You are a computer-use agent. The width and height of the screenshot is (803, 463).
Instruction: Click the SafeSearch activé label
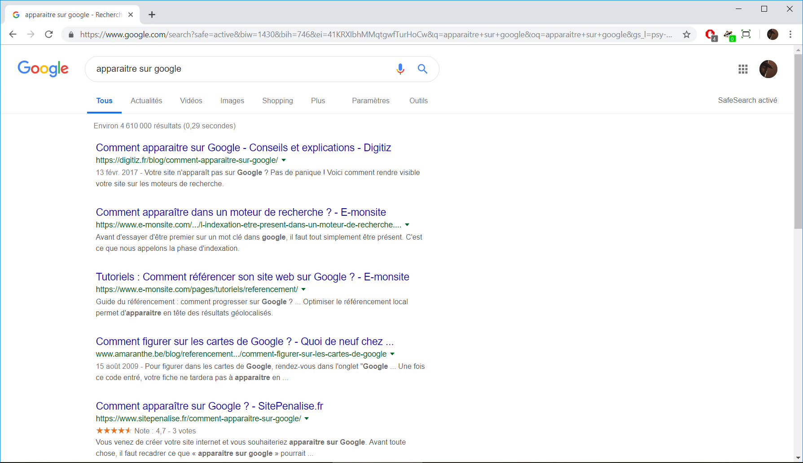[747, 100]
